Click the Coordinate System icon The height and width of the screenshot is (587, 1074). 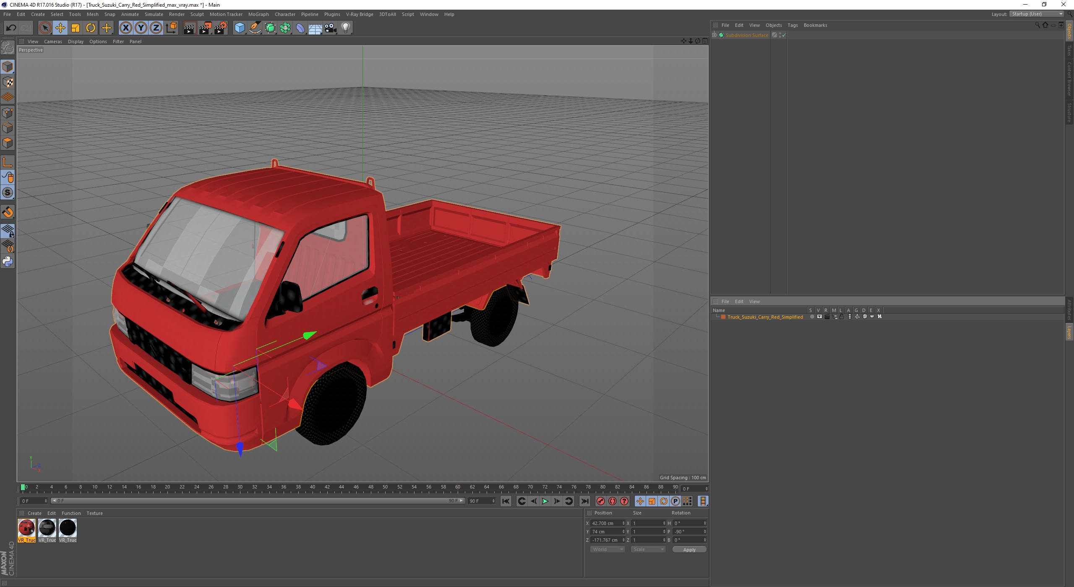pos(172,28)
